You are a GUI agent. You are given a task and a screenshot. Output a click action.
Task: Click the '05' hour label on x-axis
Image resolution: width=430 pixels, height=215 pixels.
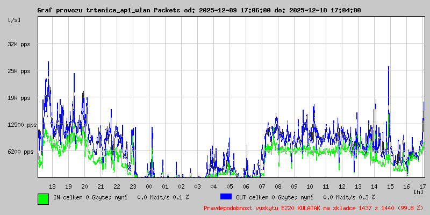pyautogui.click(x=230, y=187)
